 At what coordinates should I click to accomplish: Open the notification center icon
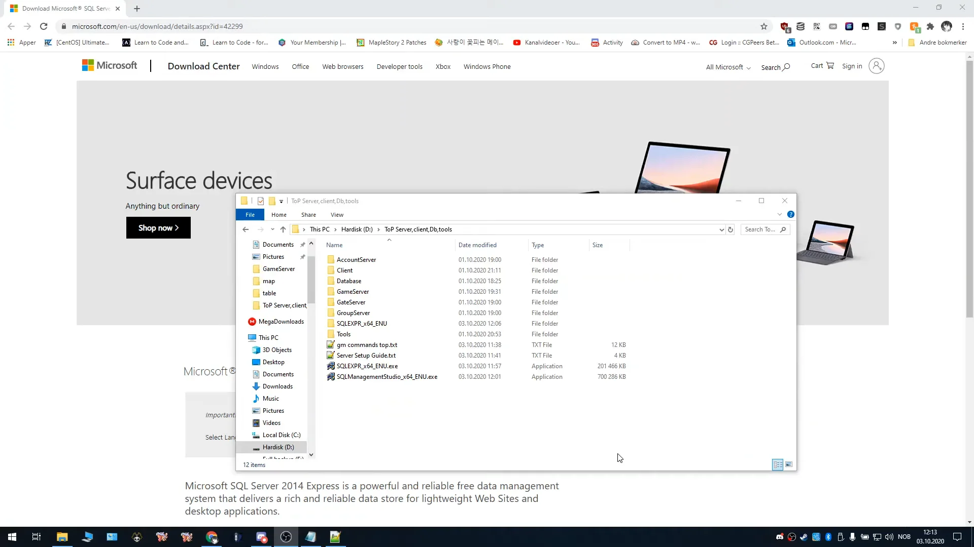click(957, 537)
